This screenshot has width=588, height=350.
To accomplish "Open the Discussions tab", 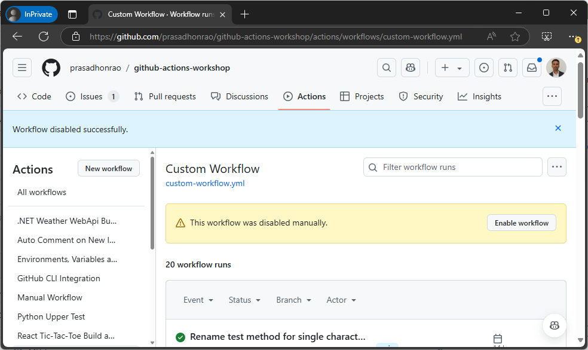I will point(240,96).
